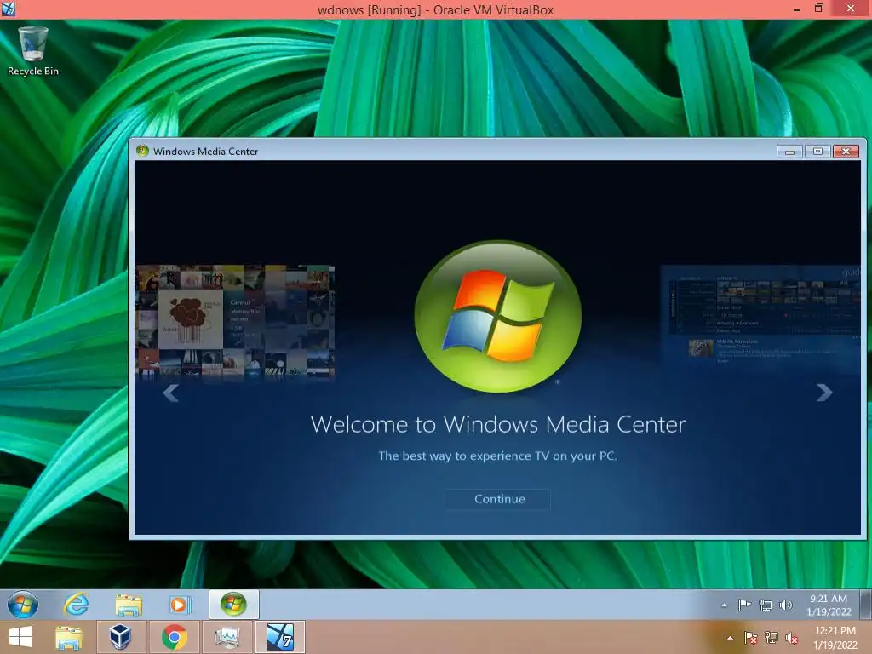Click the host clock showing 12:21 PM
Image resolution: width=872 pixels, height=654 pixels.
(835, 638)
